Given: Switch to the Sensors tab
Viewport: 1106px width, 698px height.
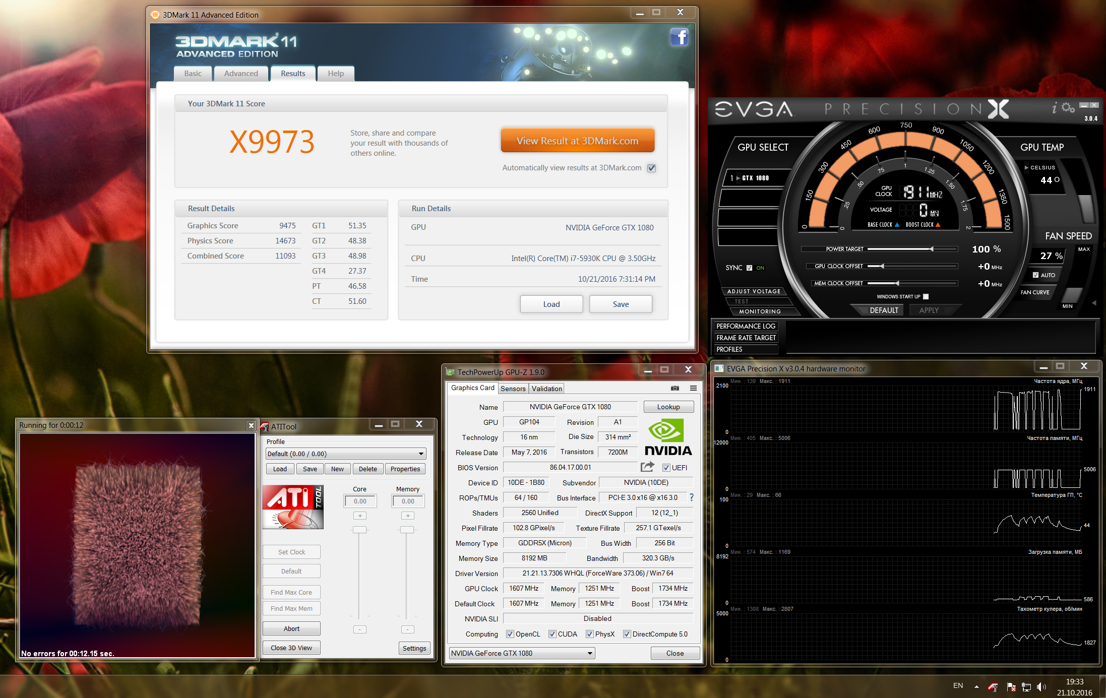Looking at the screenshot, I should tap(513, 389).
